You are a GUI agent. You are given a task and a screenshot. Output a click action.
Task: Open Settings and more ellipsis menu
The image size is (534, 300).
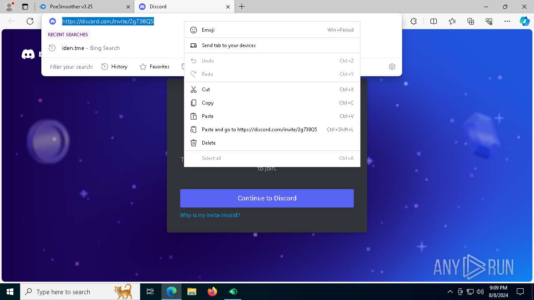coord(507,21)
